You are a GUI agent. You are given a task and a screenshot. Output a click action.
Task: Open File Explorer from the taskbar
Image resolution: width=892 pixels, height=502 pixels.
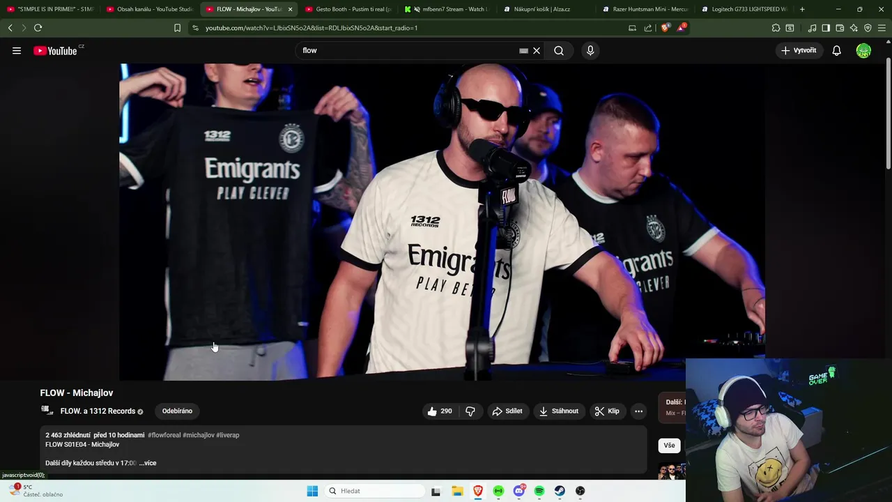457,491
